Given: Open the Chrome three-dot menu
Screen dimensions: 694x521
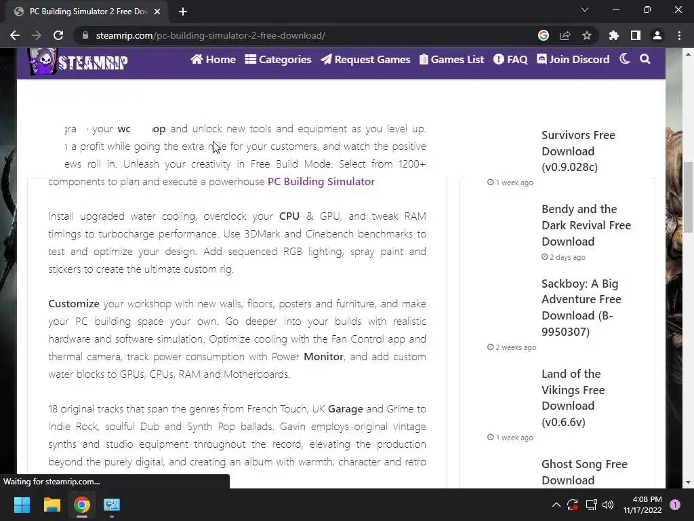Looking at the screenshot, I should 679,35.
